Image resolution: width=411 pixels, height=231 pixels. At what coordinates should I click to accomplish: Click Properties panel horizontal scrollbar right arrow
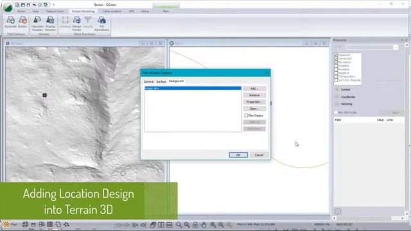coord(403,218)
